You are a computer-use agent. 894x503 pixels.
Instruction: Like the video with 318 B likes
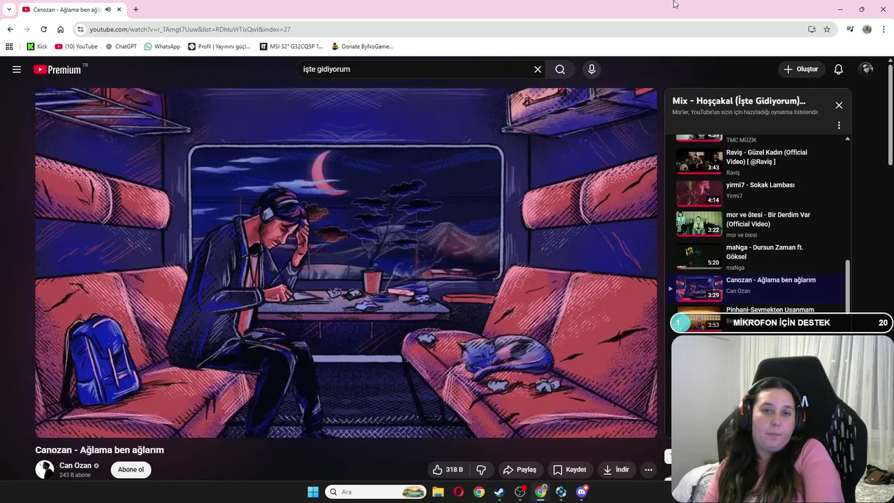click(448, 469)
